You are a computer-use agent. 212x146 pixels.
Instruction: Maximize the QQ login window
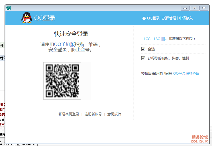(x=194, y=8)
